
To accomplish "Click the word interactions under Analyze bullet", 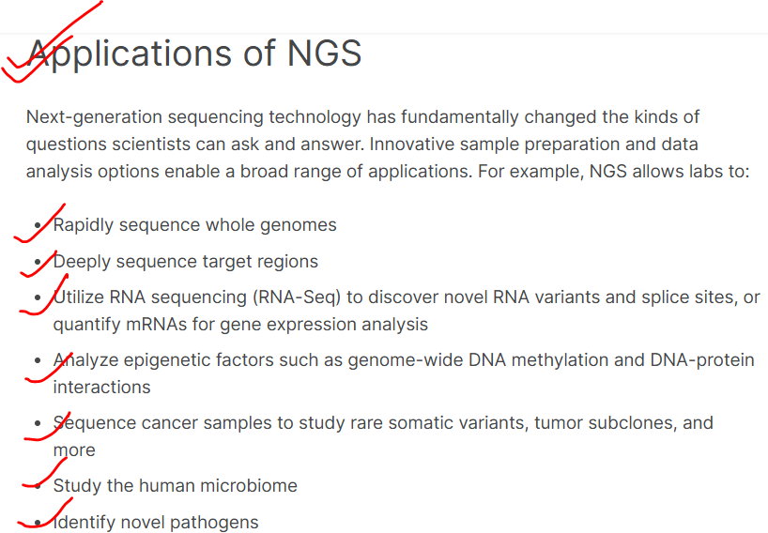I will [102, 388].
